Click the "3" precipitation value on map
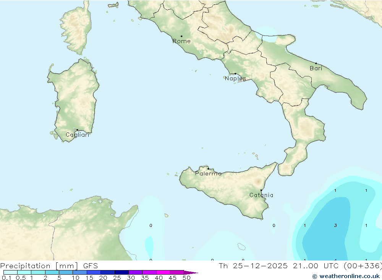The width and height of the screenshot is (382, 280). 335,225
